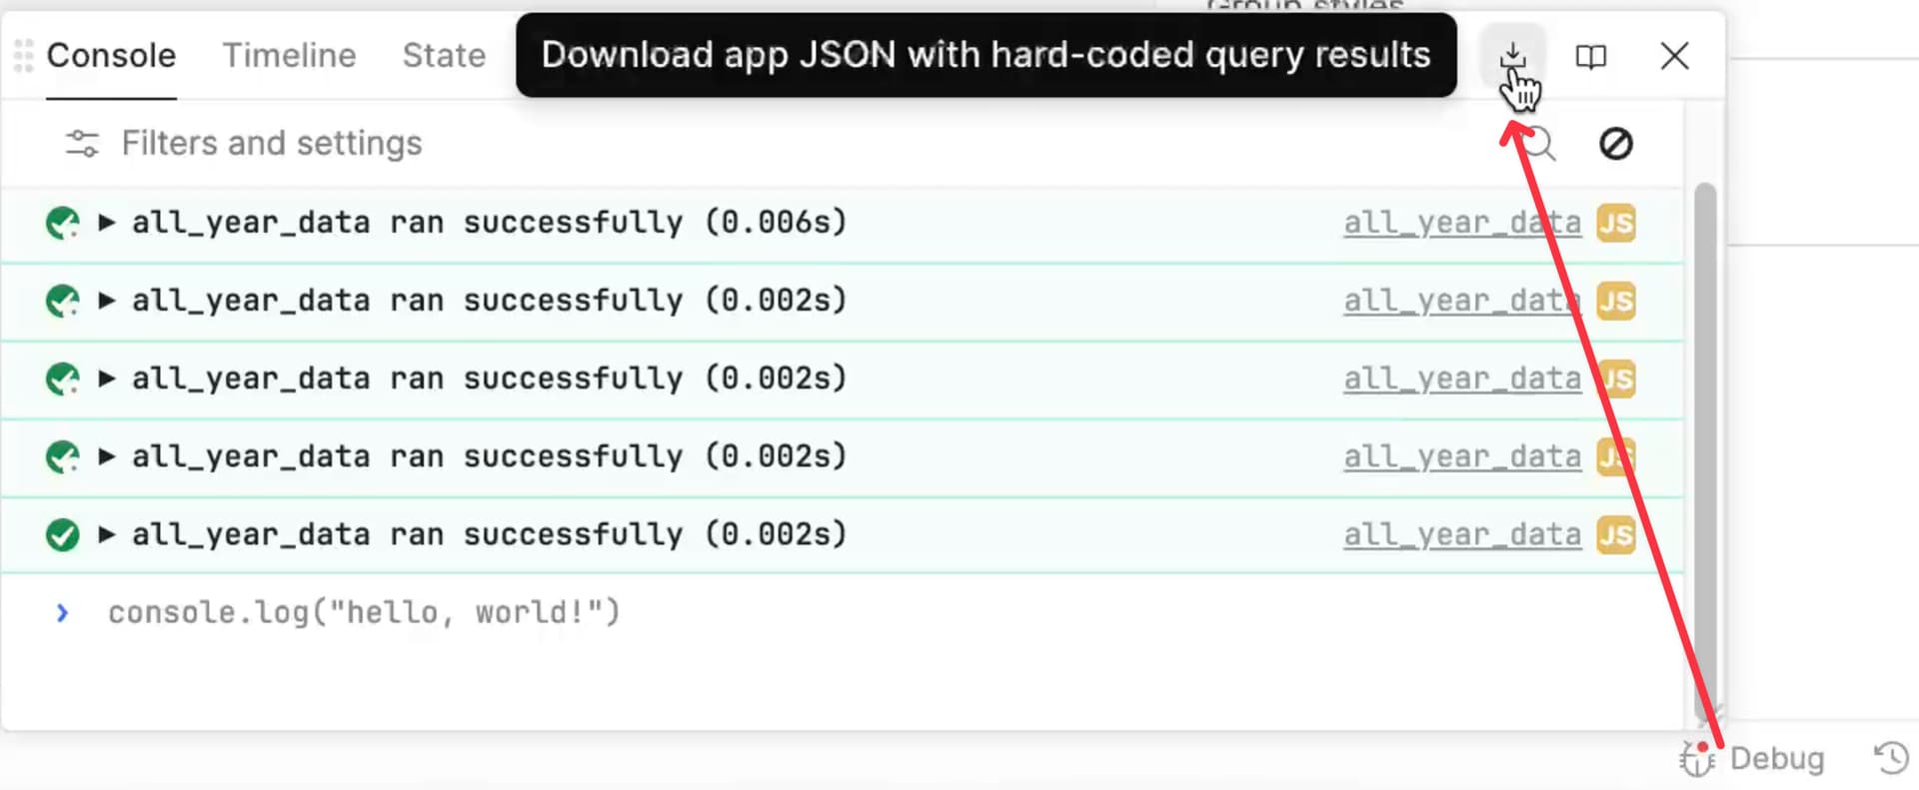Select the Console tab

pyautogui.click(x=111, y=56)
